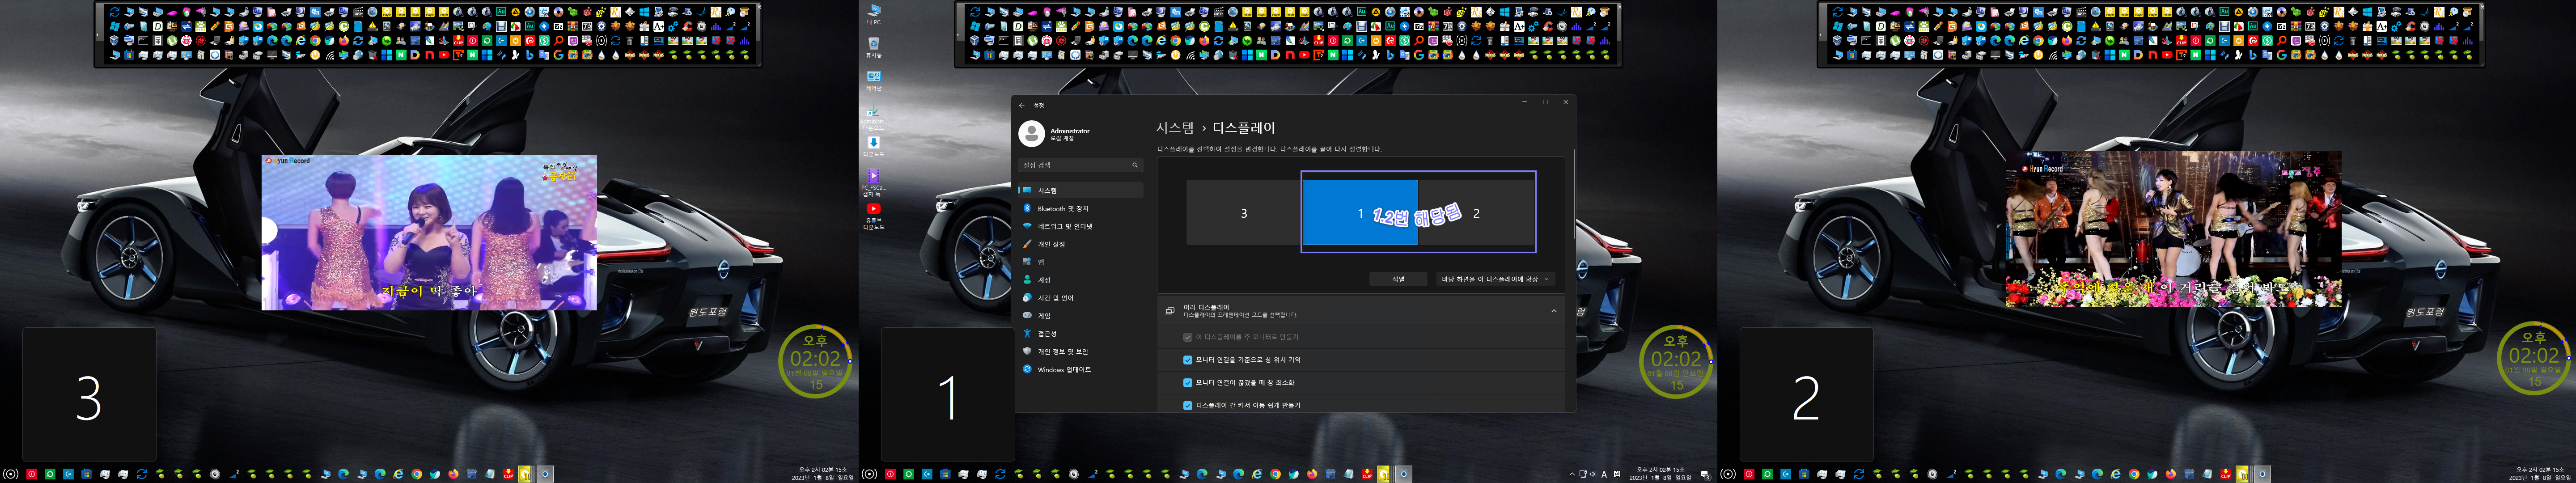This screenshot has width=2576, height=483.
Task: Open the PC_FSCapture 캡처 녹화 icon
Action: [x=873, y=182]
